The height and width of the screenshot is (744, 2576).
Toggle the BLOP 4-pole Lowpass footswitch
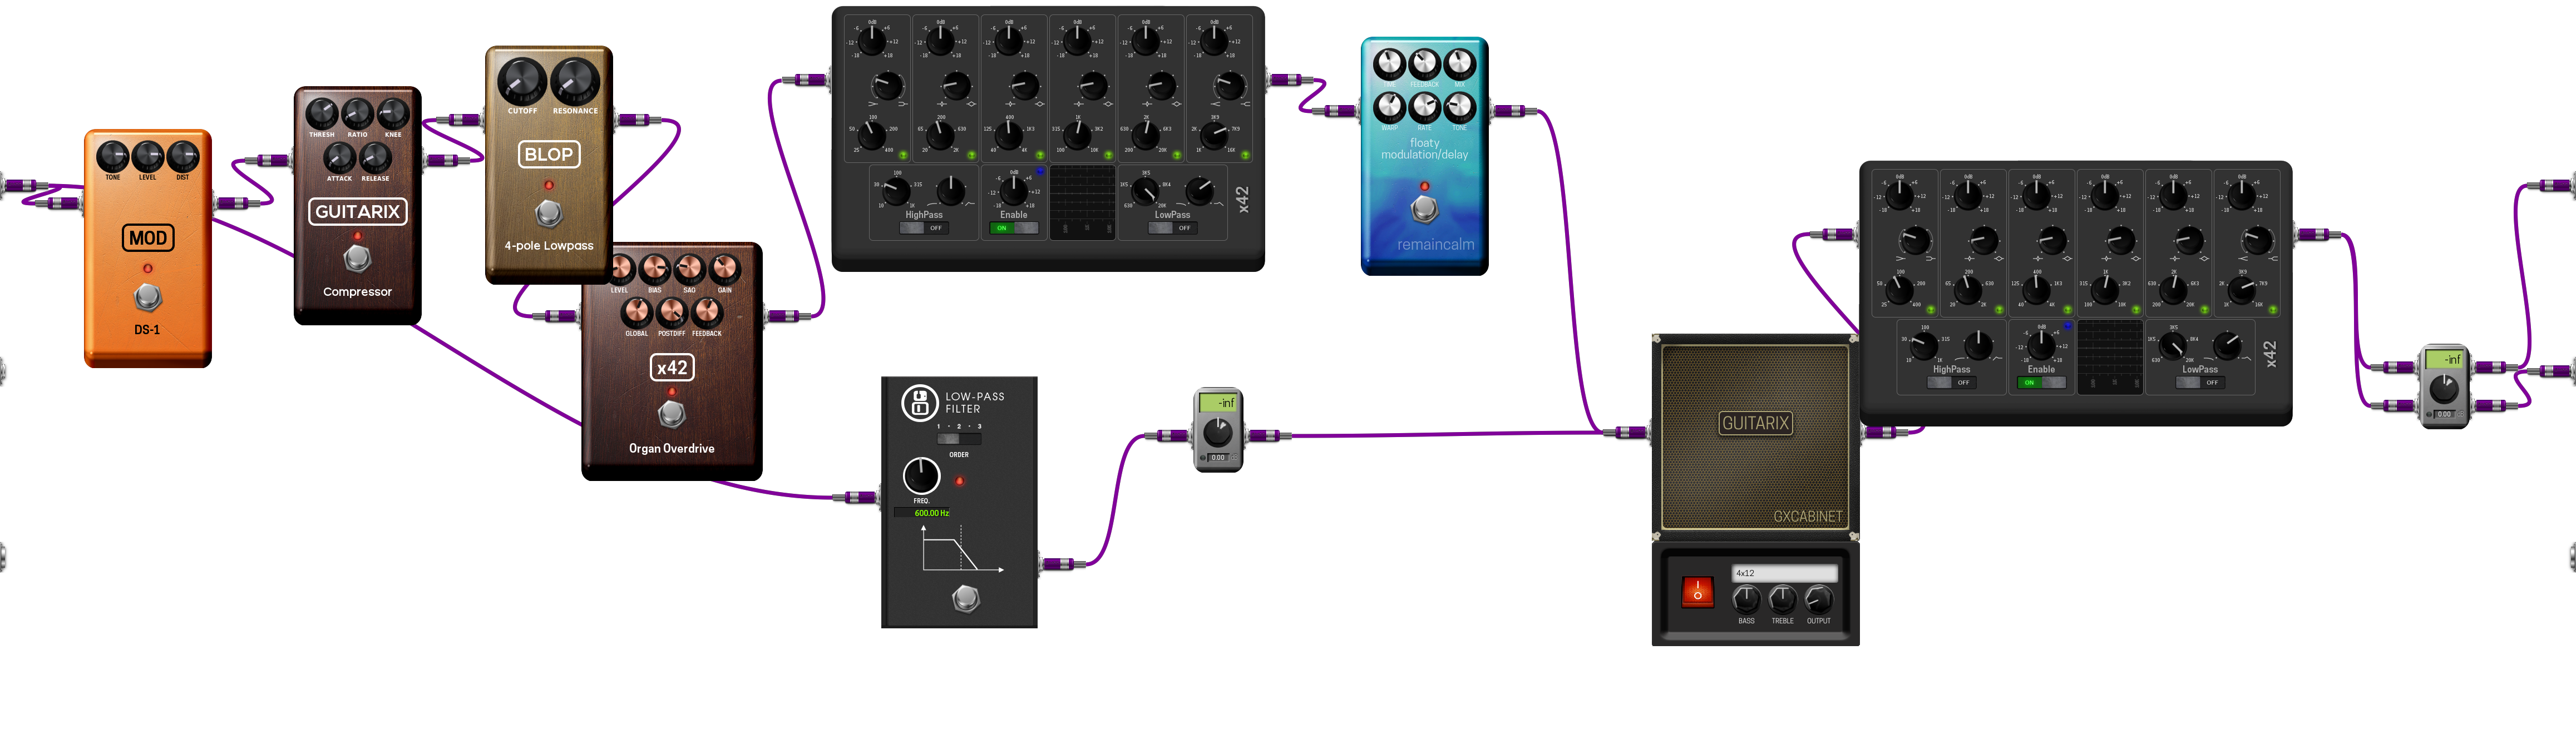point(548,213)
